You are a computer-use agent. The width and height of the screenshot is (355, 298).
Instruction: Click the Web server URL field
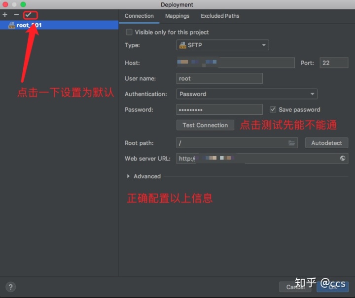click(x=262, y=158)
